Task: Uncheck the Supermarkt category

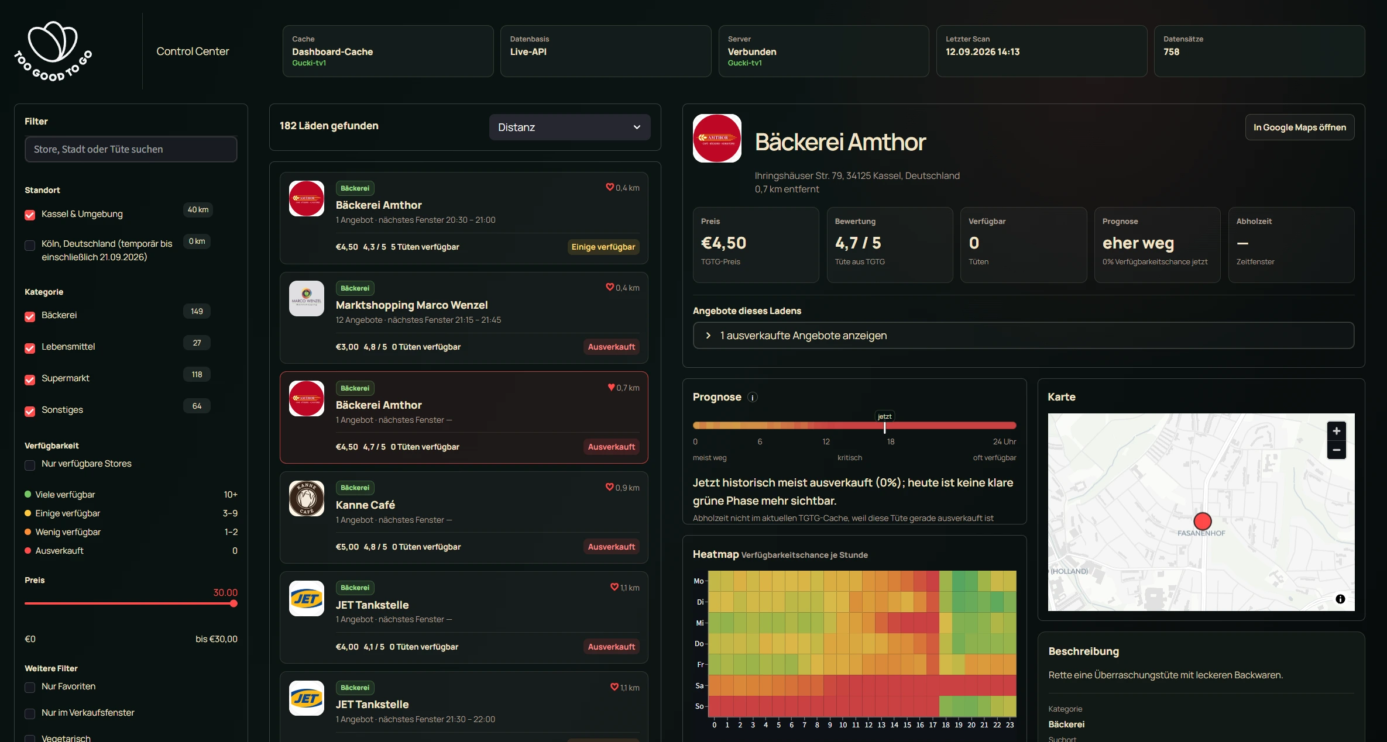Action: tap(30, 379)
